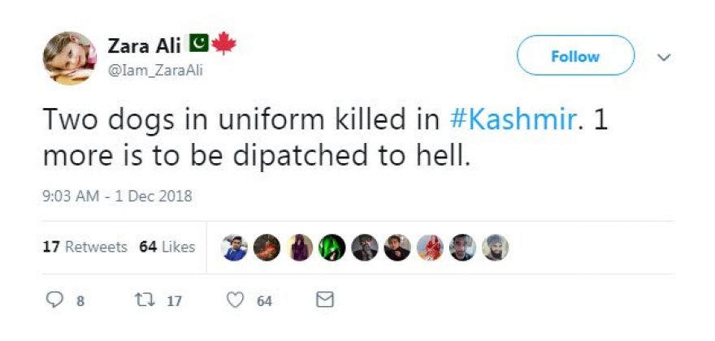
Task: View the 64 Likes list
Action: tap(167, 247)
